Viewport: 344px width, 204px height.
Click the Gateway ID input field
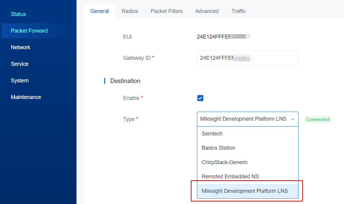(248, 58)
